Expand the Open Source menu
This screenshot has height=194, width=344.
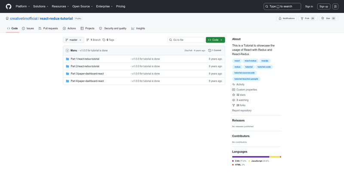(x=83, y=6)
